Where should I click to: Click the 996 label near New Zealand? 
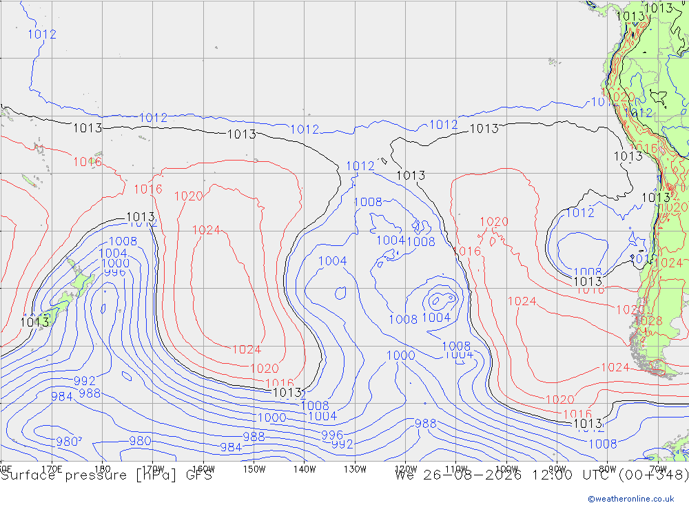tap(115, 273)
